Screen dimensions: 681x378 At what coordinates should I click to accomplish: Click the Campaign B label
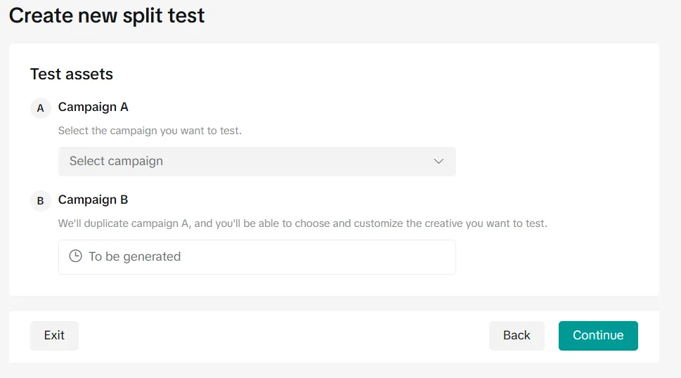click(93, 200)
